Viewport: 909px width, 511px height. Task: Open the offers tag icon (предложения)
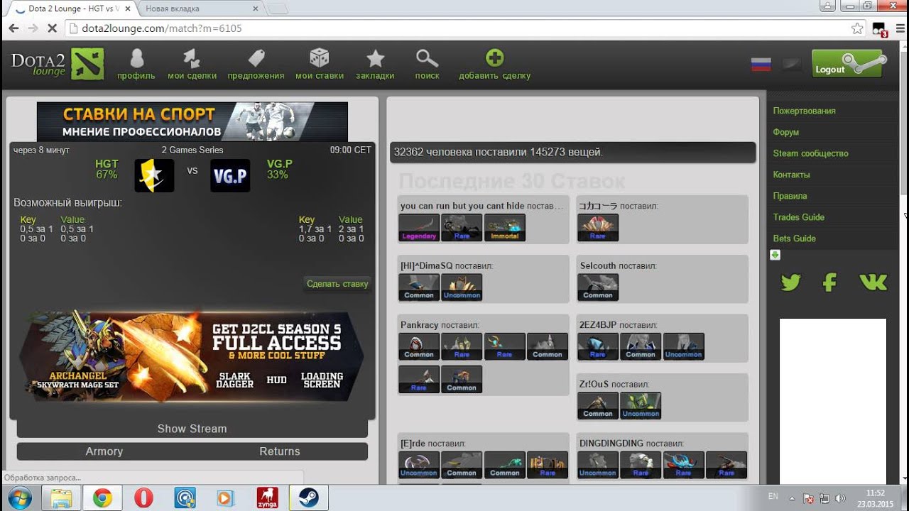pyautogui.click(x=256, y=58)
